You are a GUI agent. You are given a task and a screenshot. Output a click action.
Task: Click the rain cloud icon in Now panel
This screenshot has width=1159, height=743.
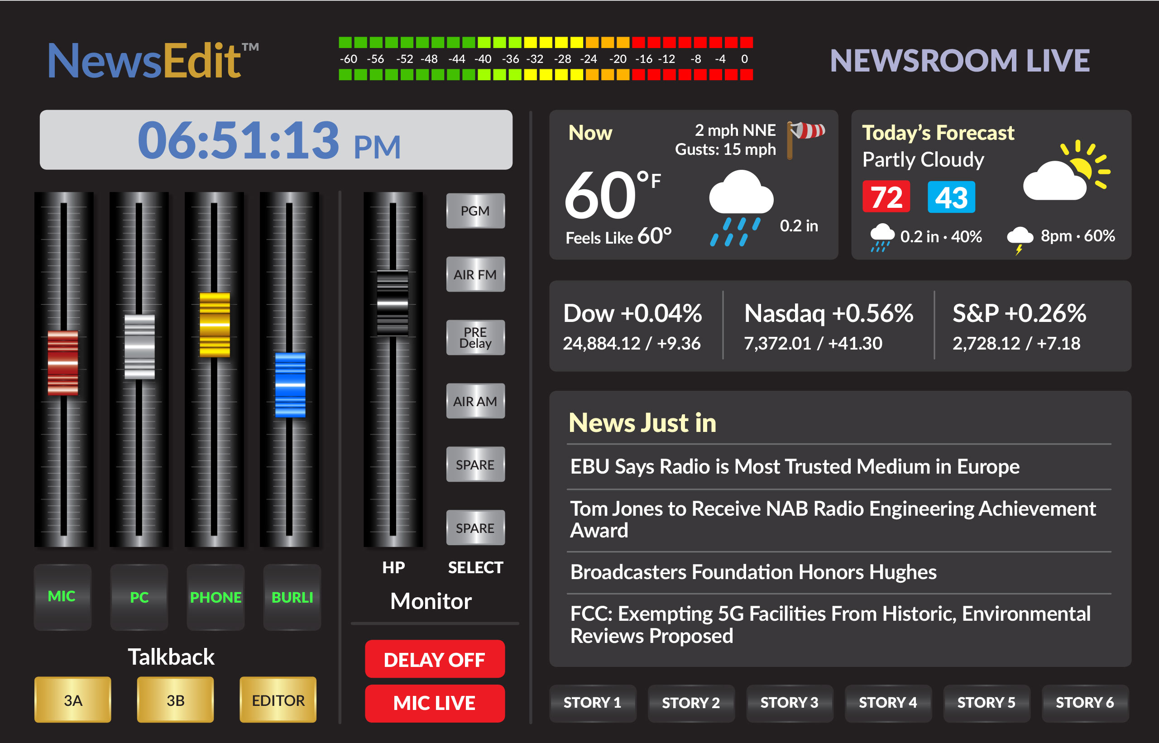[x=741, y=208]
